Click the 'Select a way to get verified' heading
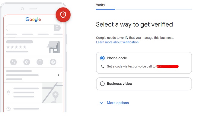Screen dimensions: 204x119 tap(134, 25)
